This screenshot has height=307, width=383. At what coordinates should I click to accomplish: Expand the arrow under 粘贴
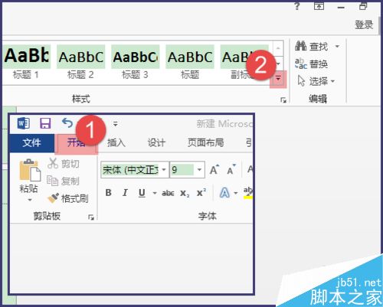coord(30,200)
